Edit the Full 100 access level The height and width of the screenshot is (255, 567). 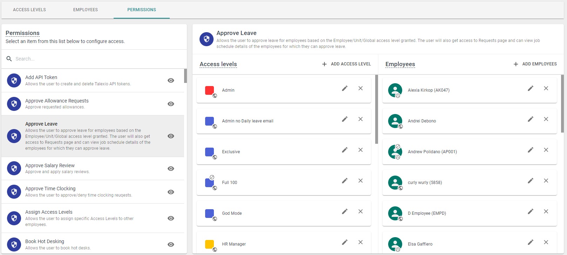pyautogui.click(x=345, y=181)
